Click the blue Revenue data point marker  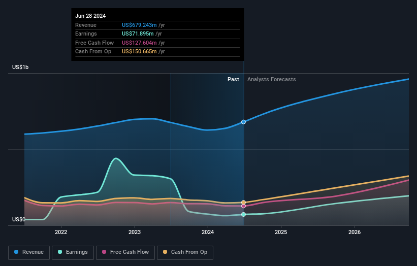point(243,122)
